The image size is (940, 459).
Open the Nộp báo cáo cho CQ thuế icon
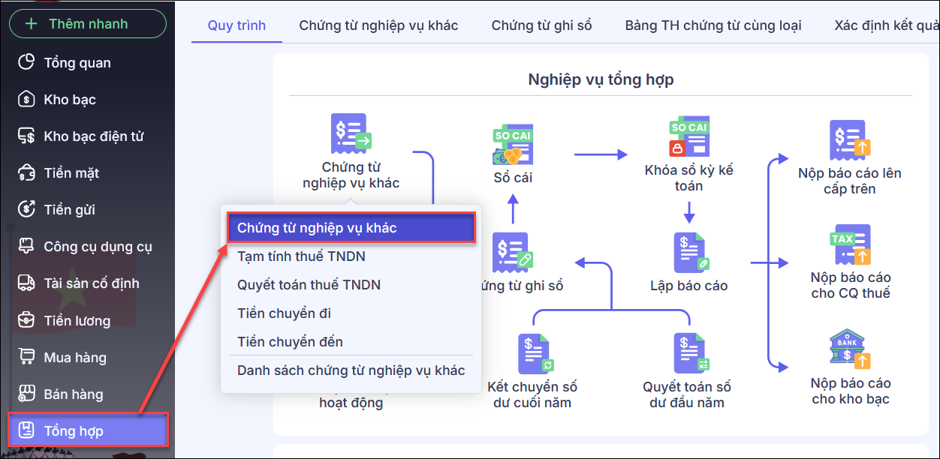click(850, 244)
